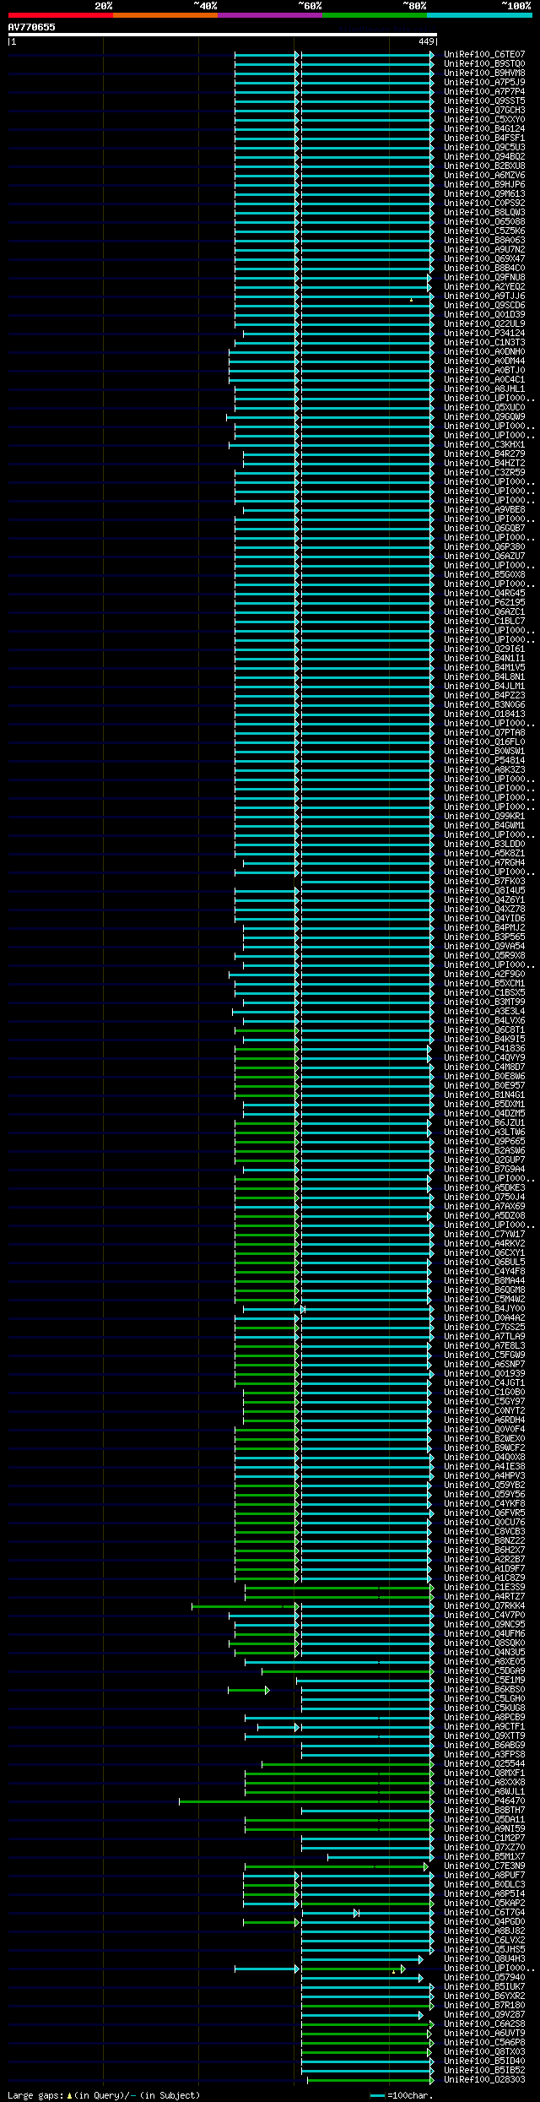Click the UniRef100_A2YEQ2 entry
Viewport: 540px width, 2102px height.
point(484,287)
